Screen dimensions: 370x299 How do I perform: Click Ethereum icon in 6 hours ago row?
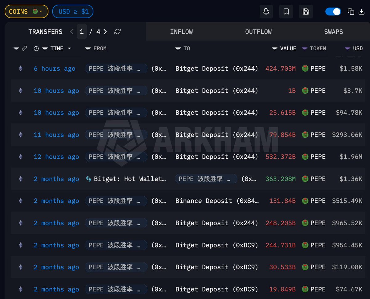[21, 69]
